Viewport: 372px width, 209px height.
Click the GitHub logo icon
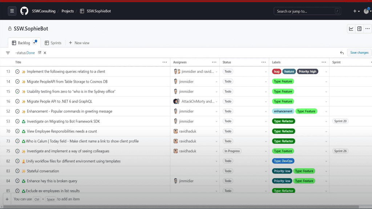(24, 11)
